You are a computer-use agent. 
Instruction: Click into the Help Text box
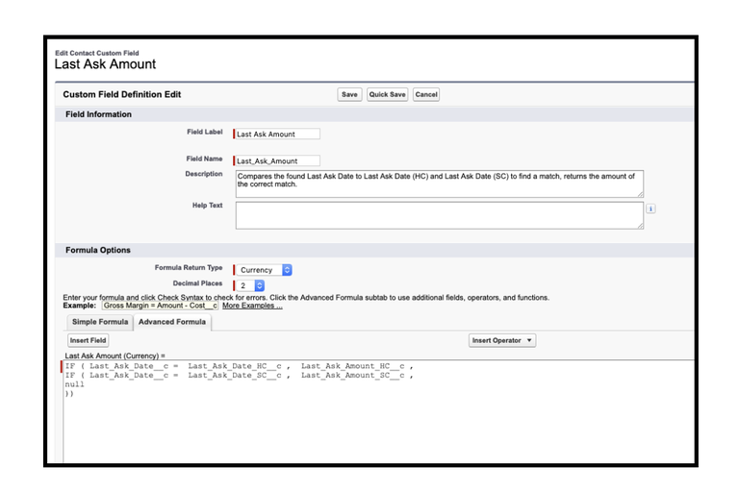point(439,215)
